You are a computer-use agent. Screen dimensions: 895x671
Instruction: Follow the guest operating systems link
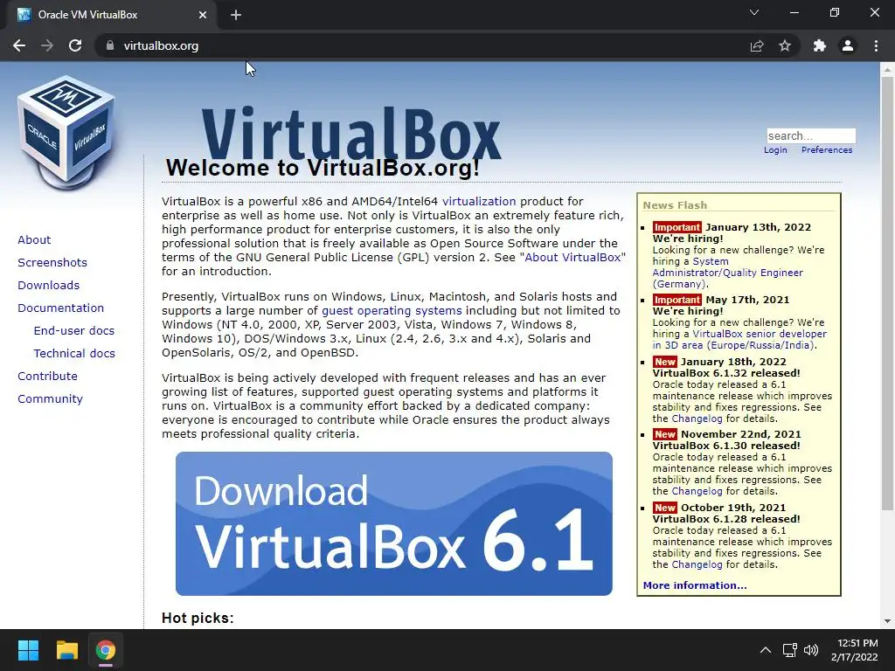coord(392,311)
